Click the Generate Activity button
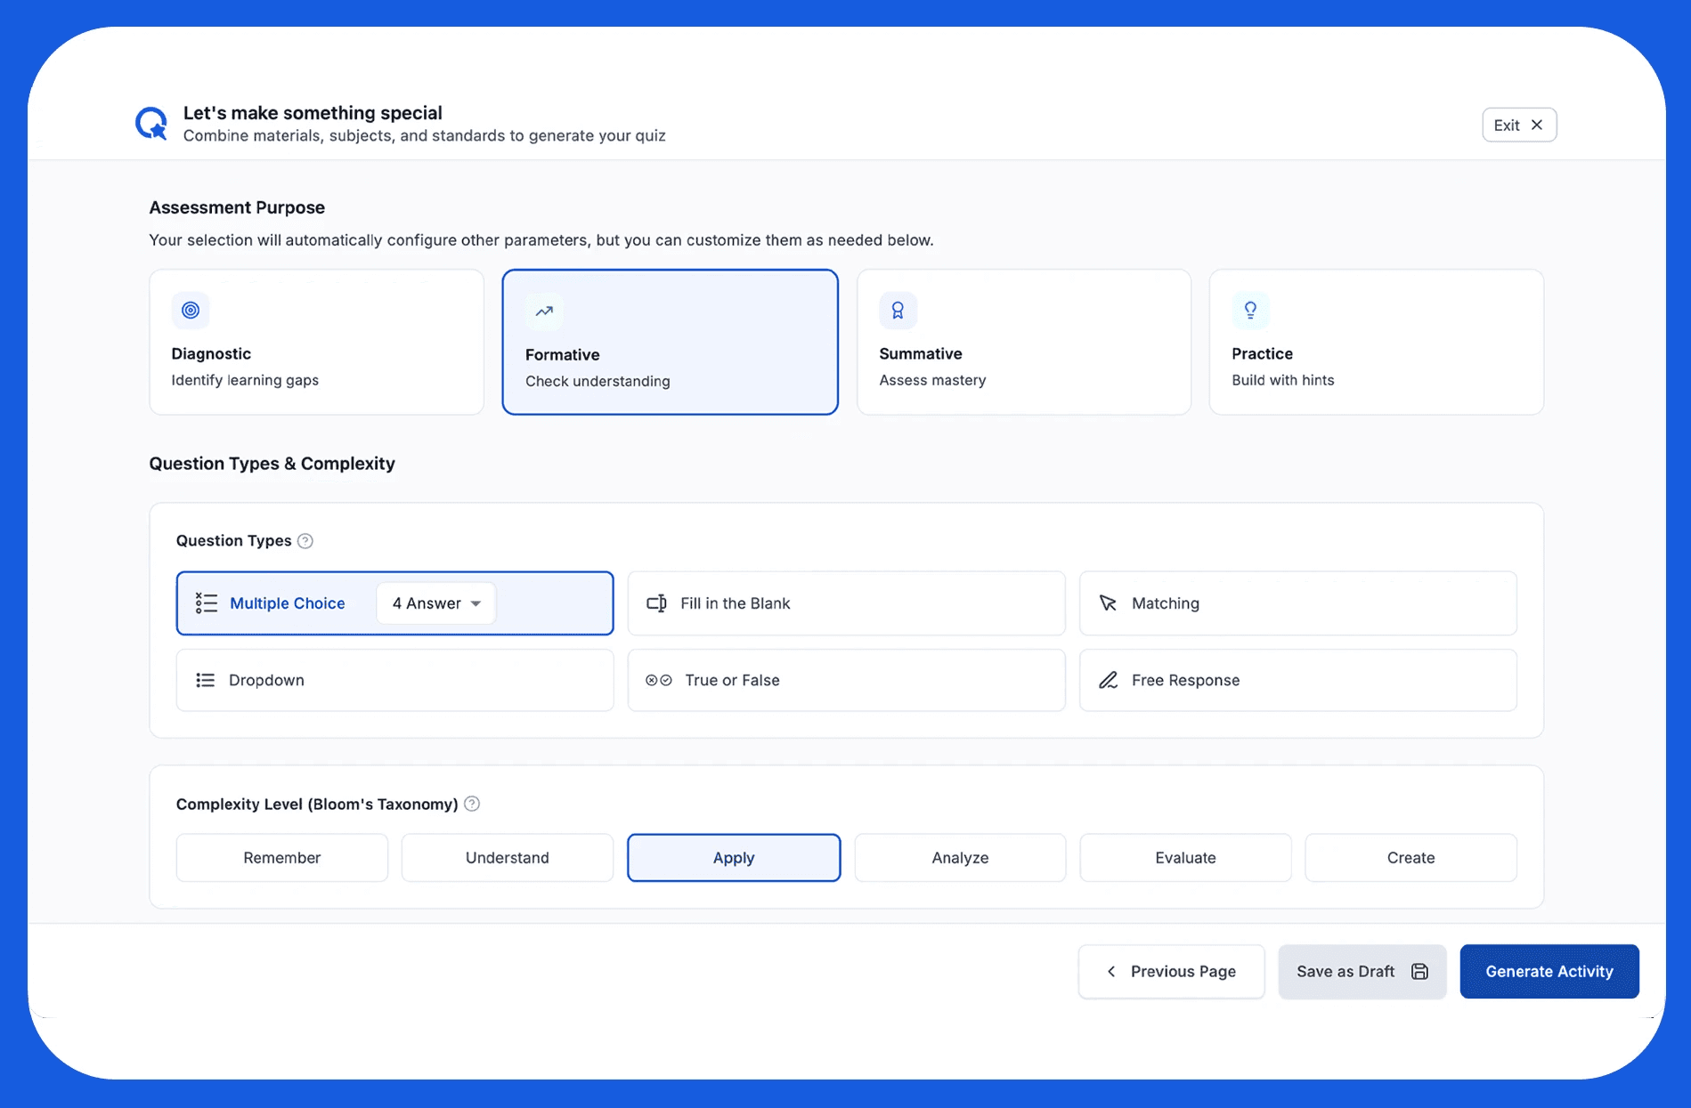Screen dimensions: 1691x1108 pyautogui.click(x=1549, y=972)
